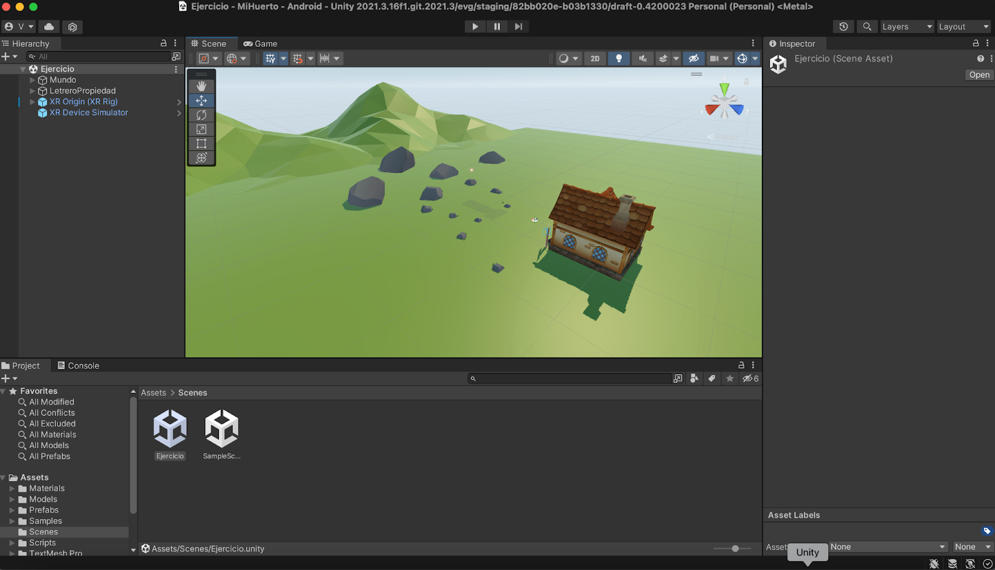Expand LetreroPropiedad in Hierarchy

click(32, 91)
